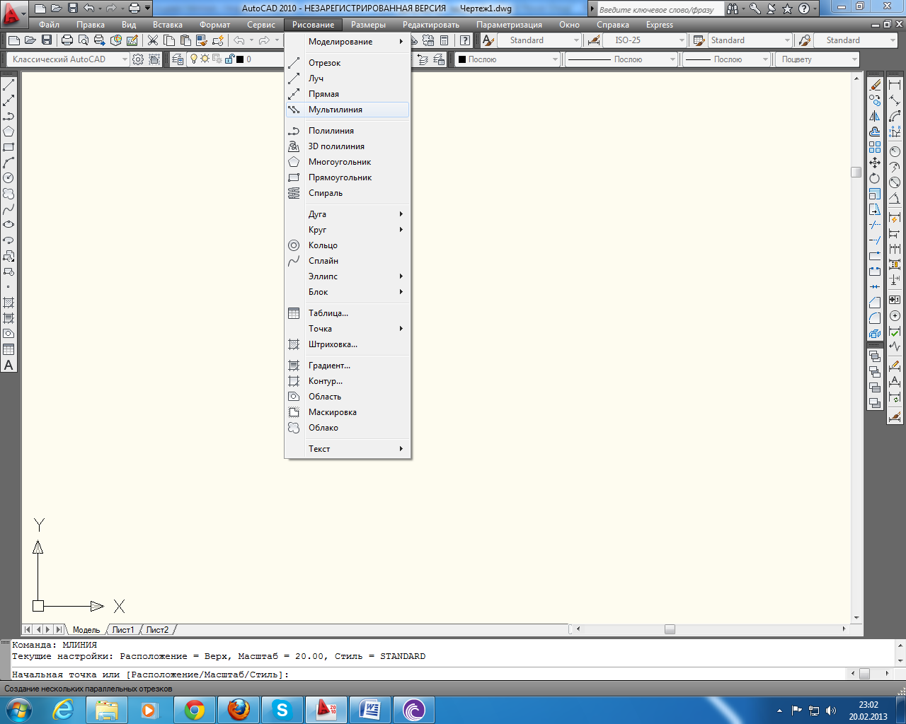Screen dimensions: 906x724
Task: Choose Отрезок in the draw menu
Action: coord(348,63)
